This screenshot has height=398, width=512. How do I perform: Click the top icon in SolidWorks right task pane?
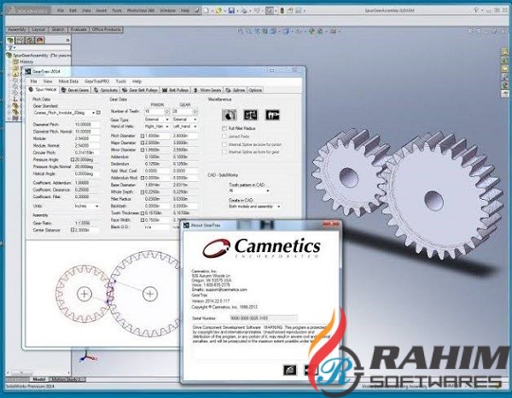coord(505,51)
